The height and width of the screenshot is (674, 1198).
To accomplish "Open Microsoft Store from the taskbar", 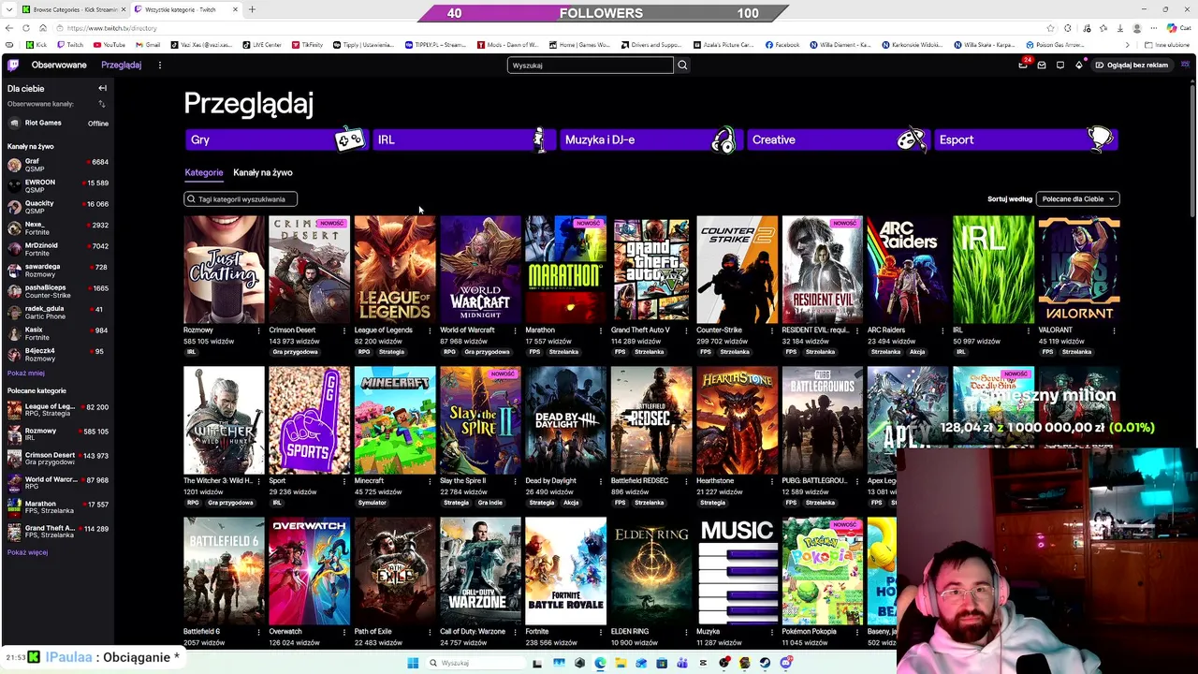I will [x=662, y=663].
